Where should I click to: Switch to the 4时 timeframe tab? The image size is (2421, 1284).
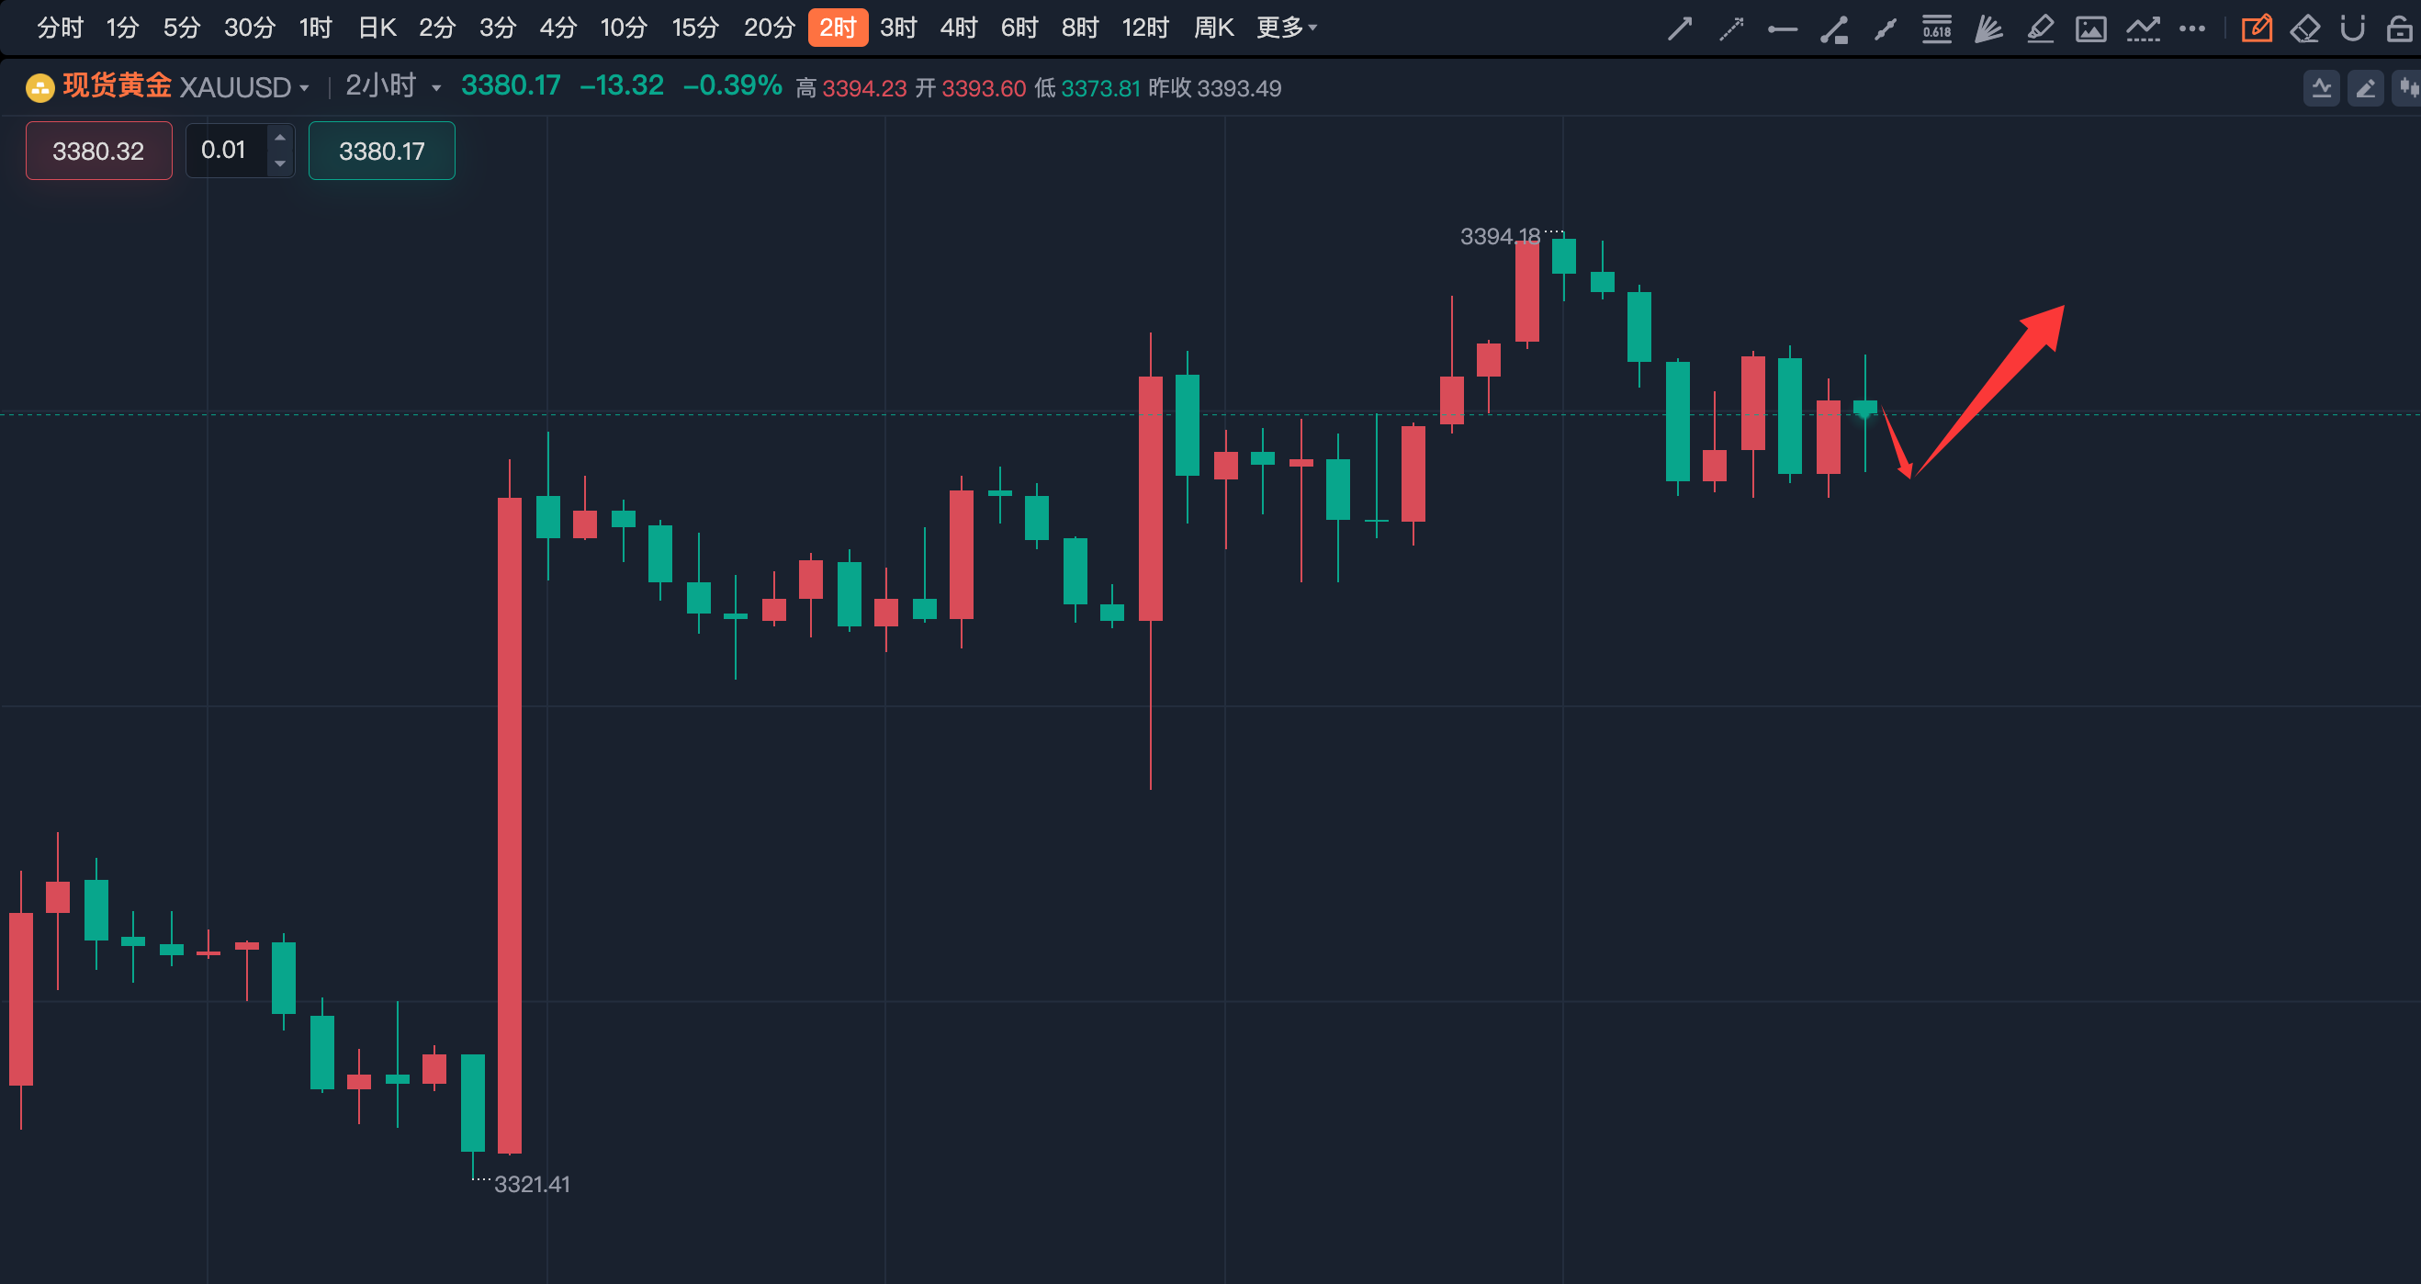click(959, 28)
